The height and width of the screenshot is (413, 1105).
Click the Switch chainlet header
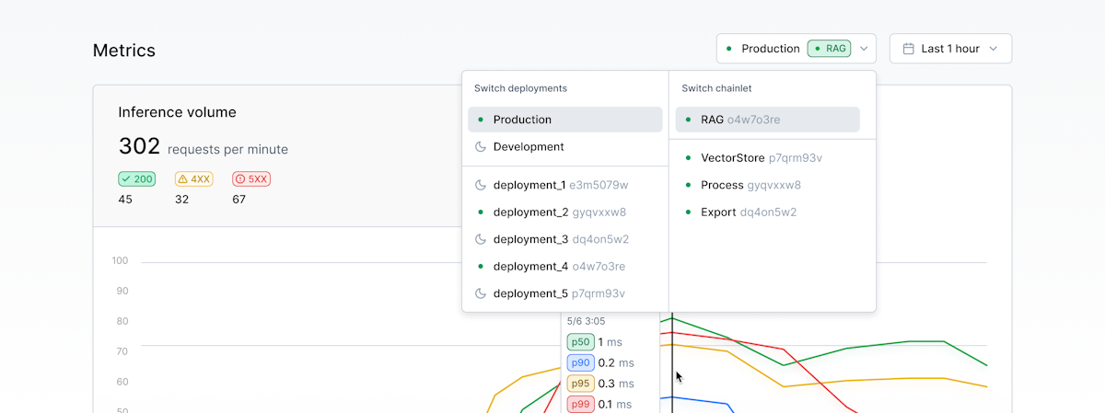716,88
